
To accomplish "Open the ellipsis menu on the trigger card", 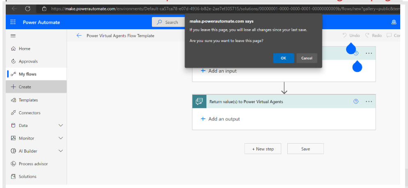I will coord(369,53).
